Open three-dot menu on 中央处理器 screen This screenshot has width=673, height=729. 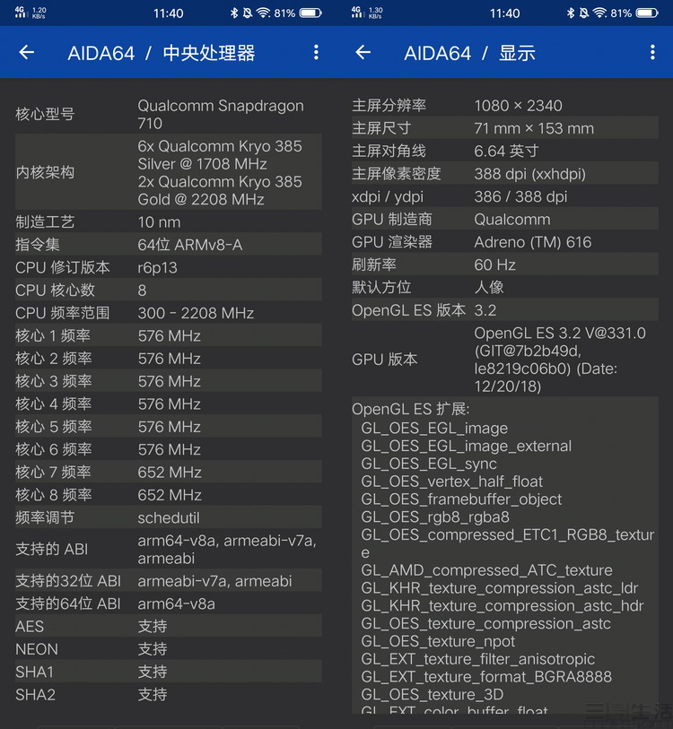coord(316,53)
